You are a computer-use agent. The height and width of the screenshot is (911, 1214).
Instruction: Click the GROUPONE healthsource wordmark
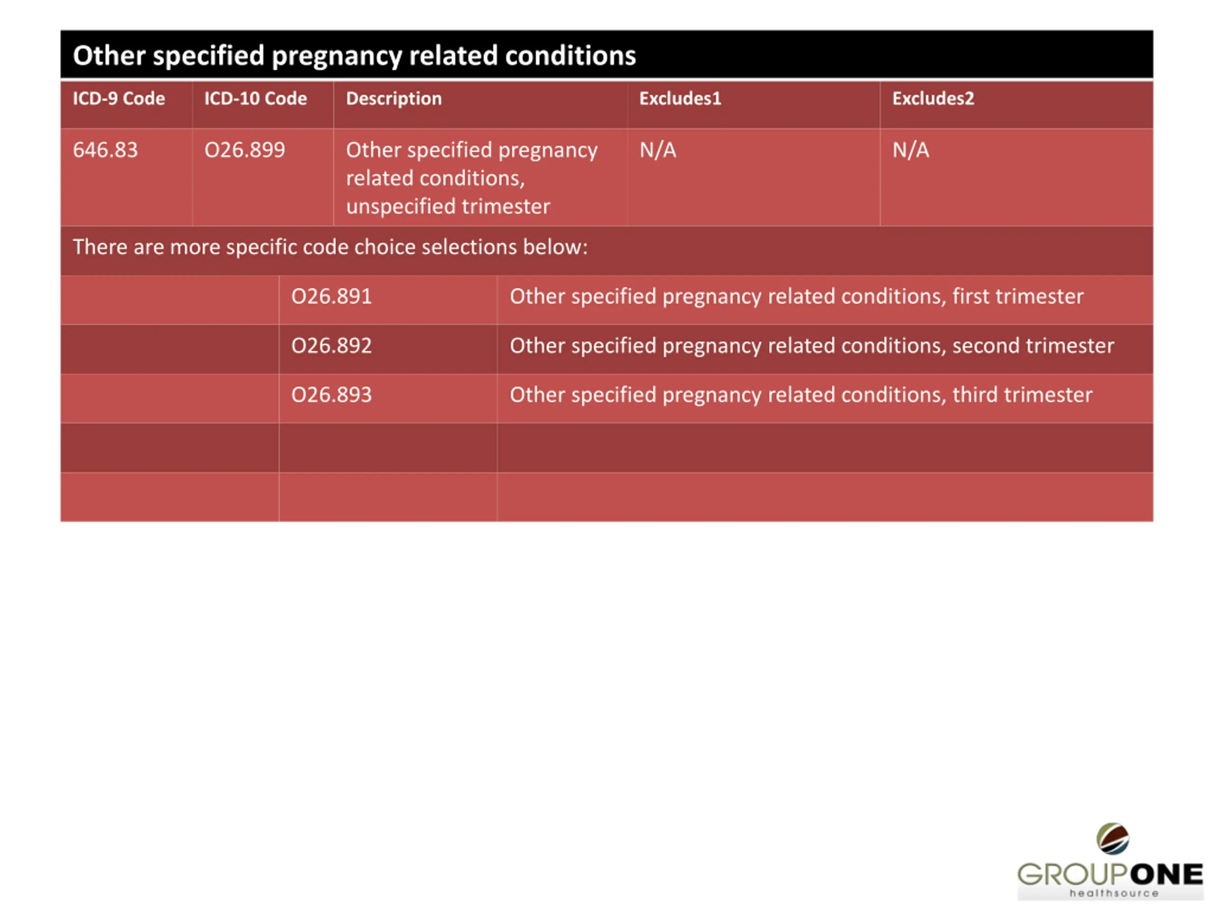click(1110, 880)
